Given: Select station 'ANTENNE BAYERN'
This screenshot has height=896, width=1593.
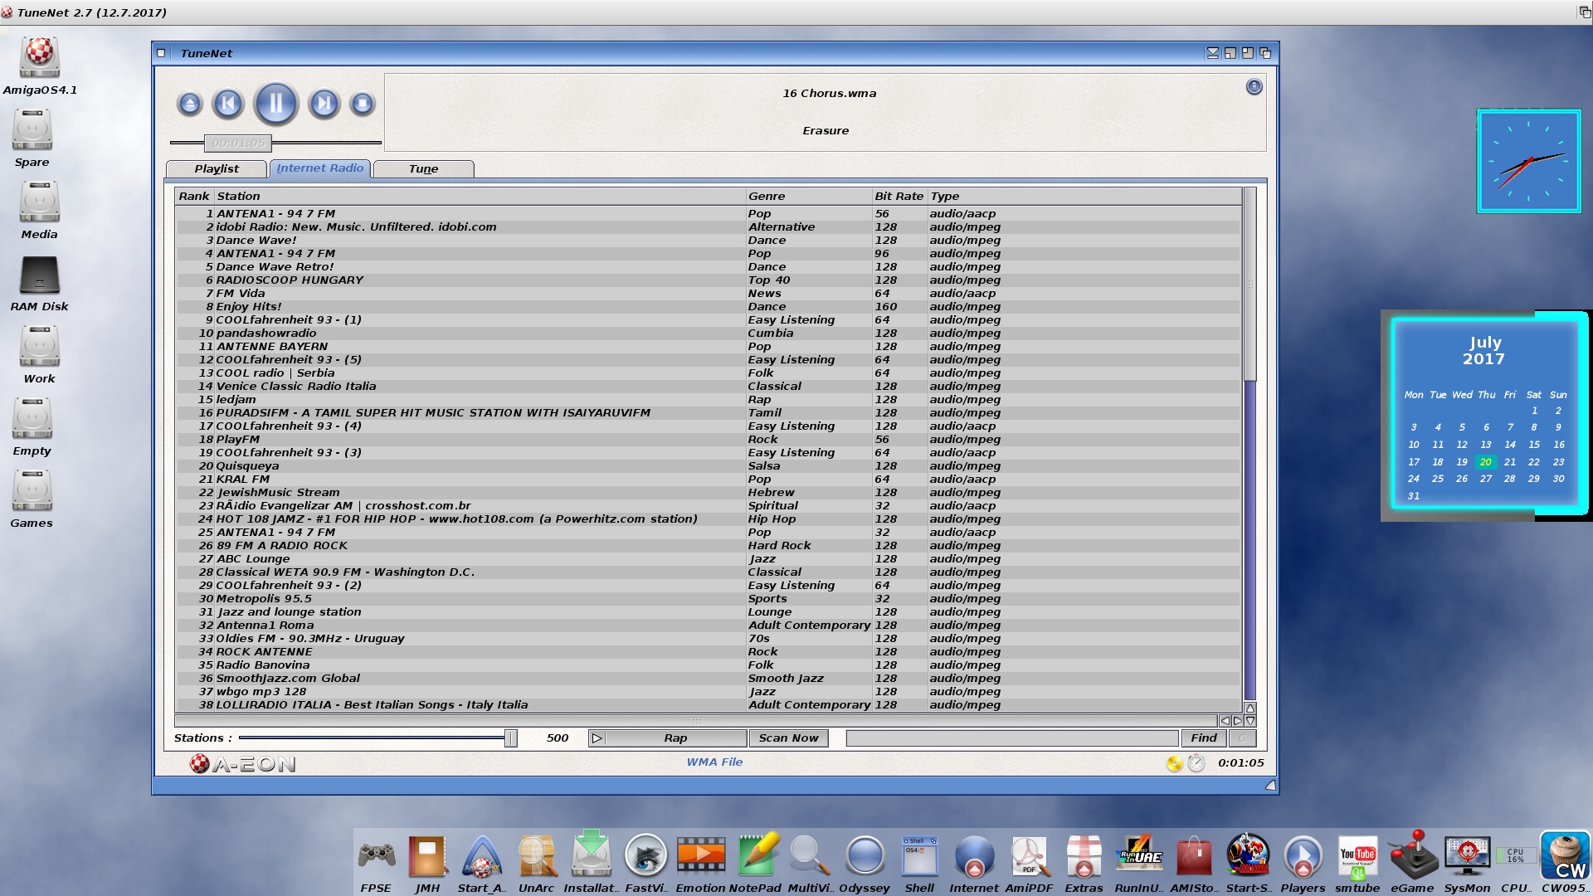Looking at the screenshot, I should click(x=708, y=347).
